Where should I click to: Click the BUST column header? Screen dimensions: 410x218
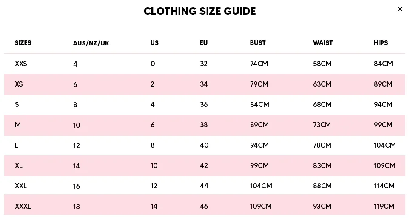(258, 43)
